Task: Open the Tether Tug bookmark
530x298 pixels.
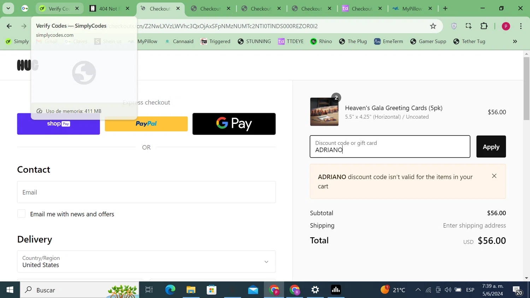Action: point(469,41)
